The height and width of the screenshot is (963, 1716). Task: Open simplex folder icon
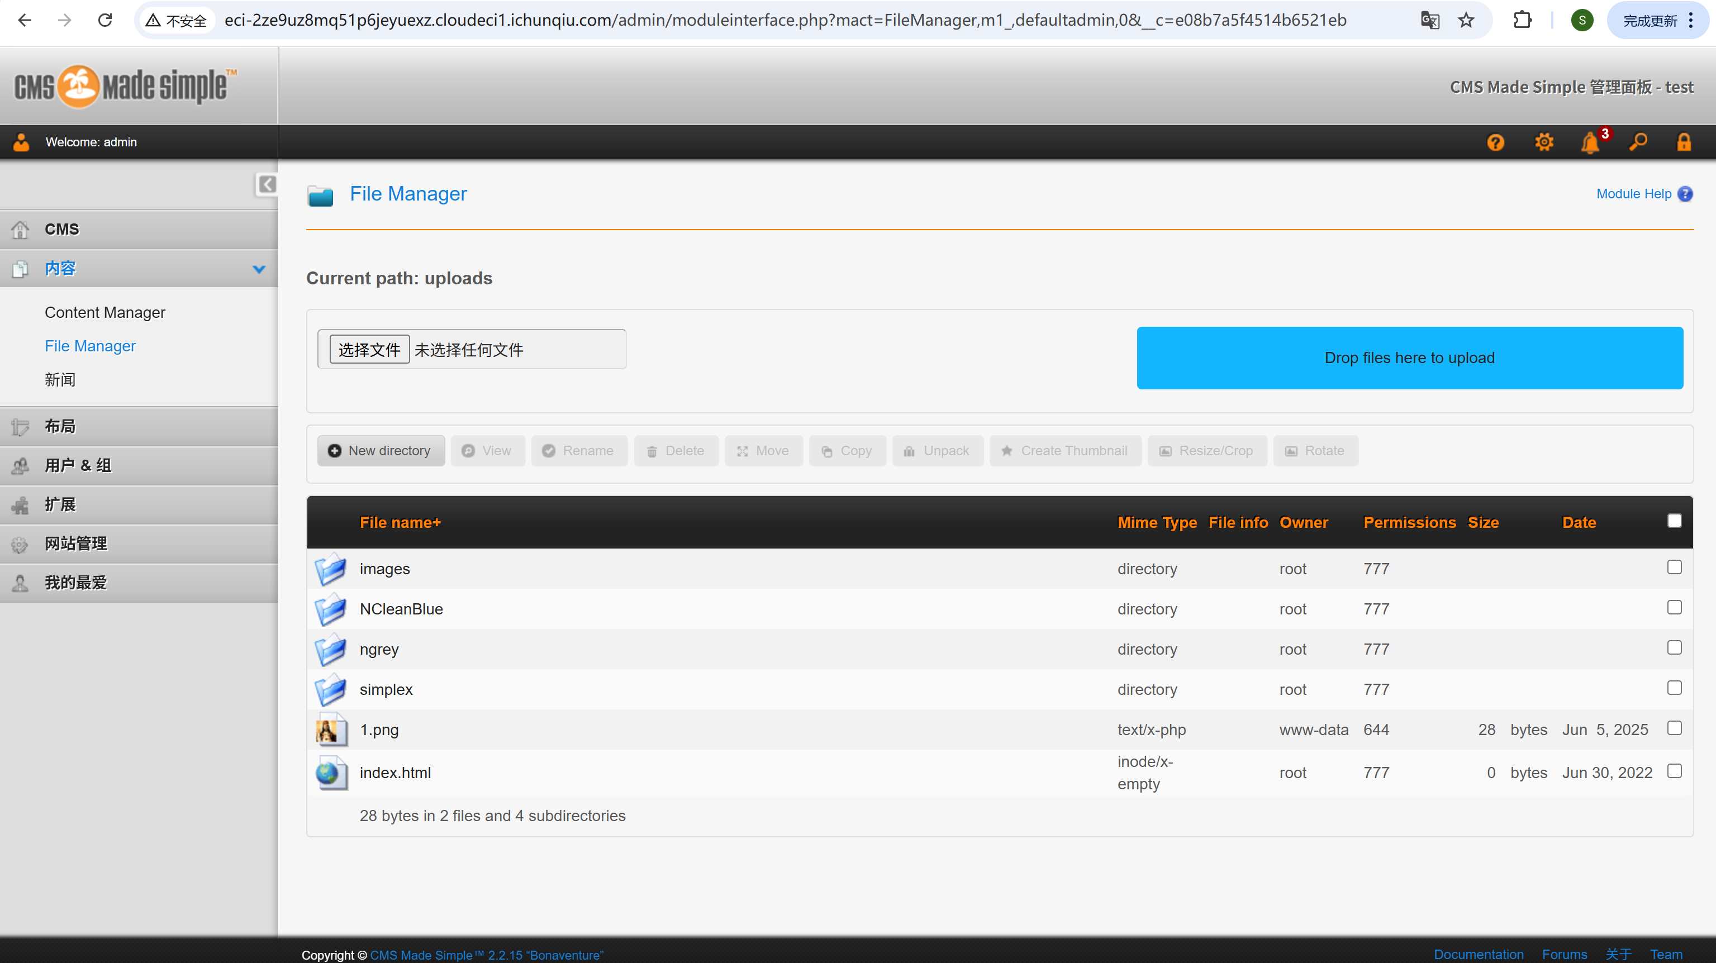pos(330,689)
